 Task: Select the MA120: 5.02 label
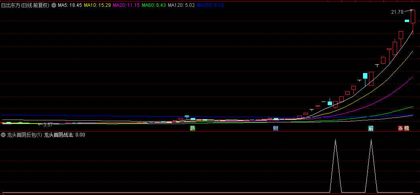(x=181, y=5)
